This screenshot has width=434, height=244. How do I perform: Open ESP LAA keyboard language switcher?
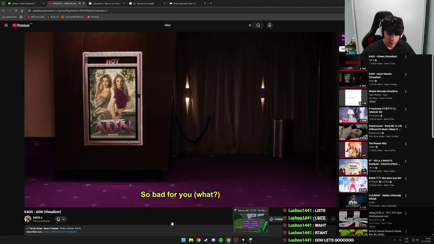pos(407,240)
